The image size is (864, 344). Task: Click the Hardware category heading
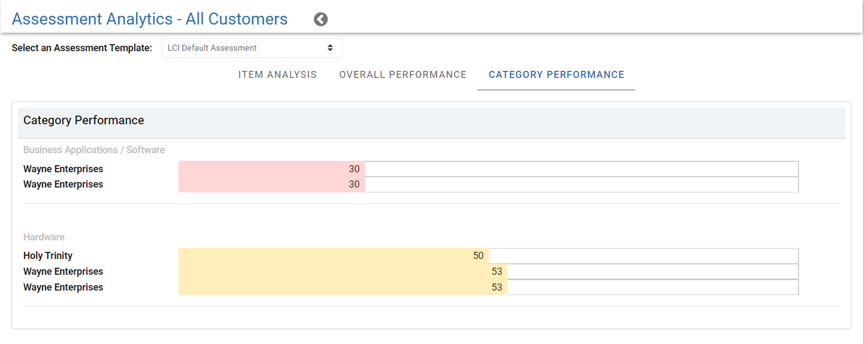44,237
